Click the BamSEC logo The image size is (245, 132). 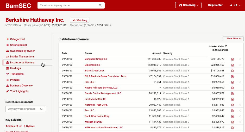coord(18,6)
